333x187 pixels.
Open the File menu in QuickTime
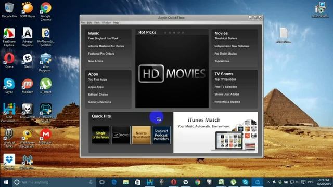click(x=83, y=23)
